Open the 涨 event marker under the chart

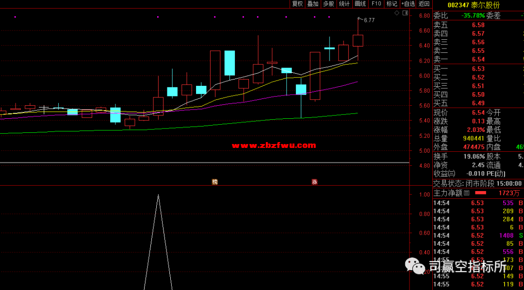tap(314, 182)
